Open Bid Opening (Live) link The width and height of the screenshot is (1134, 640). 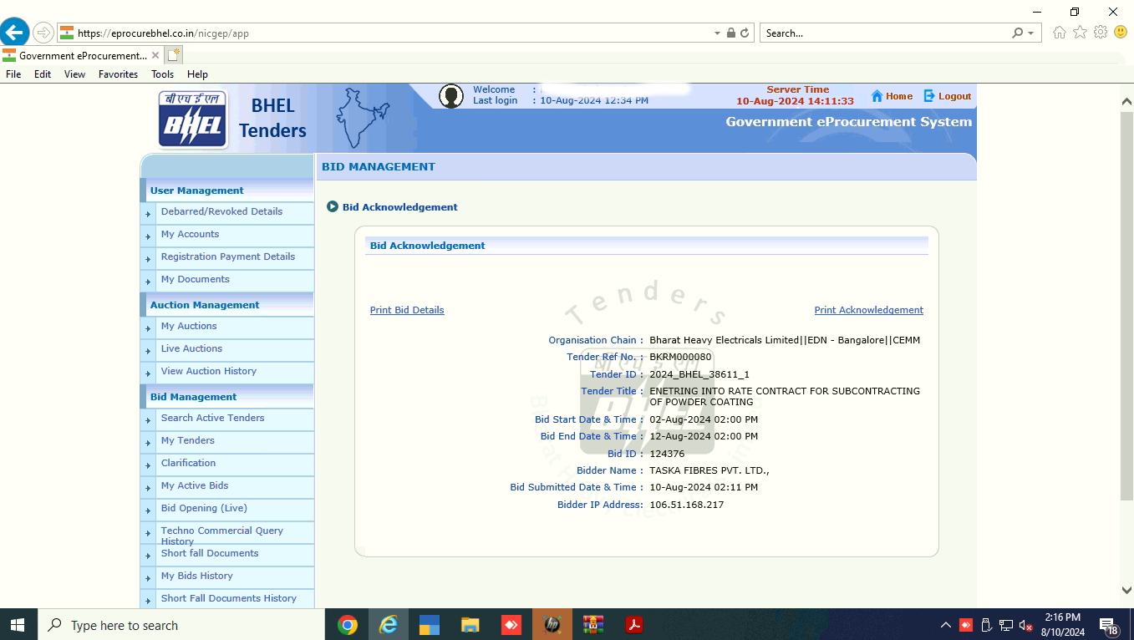(204, 508)
